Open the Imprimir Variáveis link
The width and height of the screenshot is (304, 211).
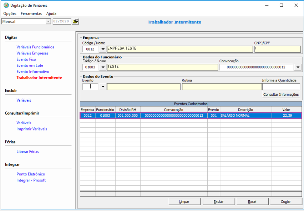pos(32,129)
